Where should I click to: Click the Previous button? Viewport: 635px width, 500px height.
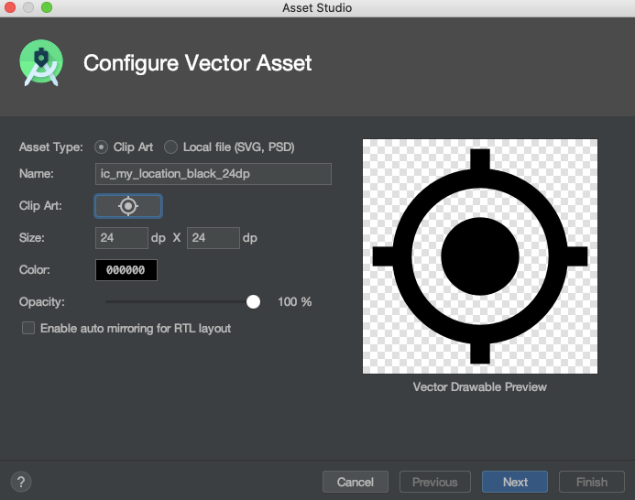click(x=435, y=482)
